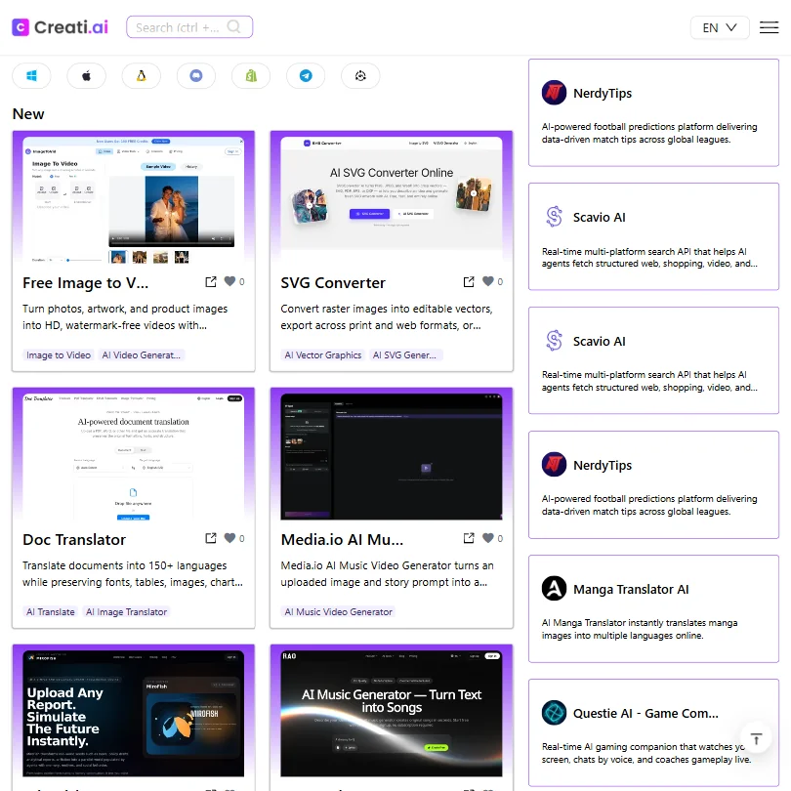Screen dimensions: 791x791
Task: Click the Questie AI logo icon
Action: click(x=554, y=713)
